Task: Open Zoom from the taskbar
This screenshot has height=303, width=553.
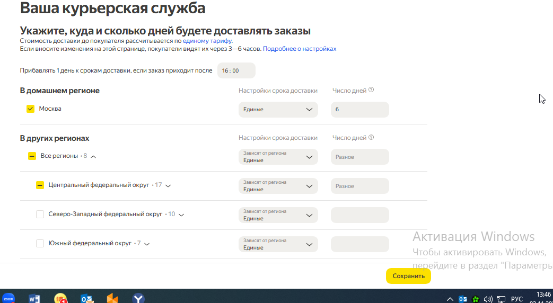Action: click(x=8, y=298)
